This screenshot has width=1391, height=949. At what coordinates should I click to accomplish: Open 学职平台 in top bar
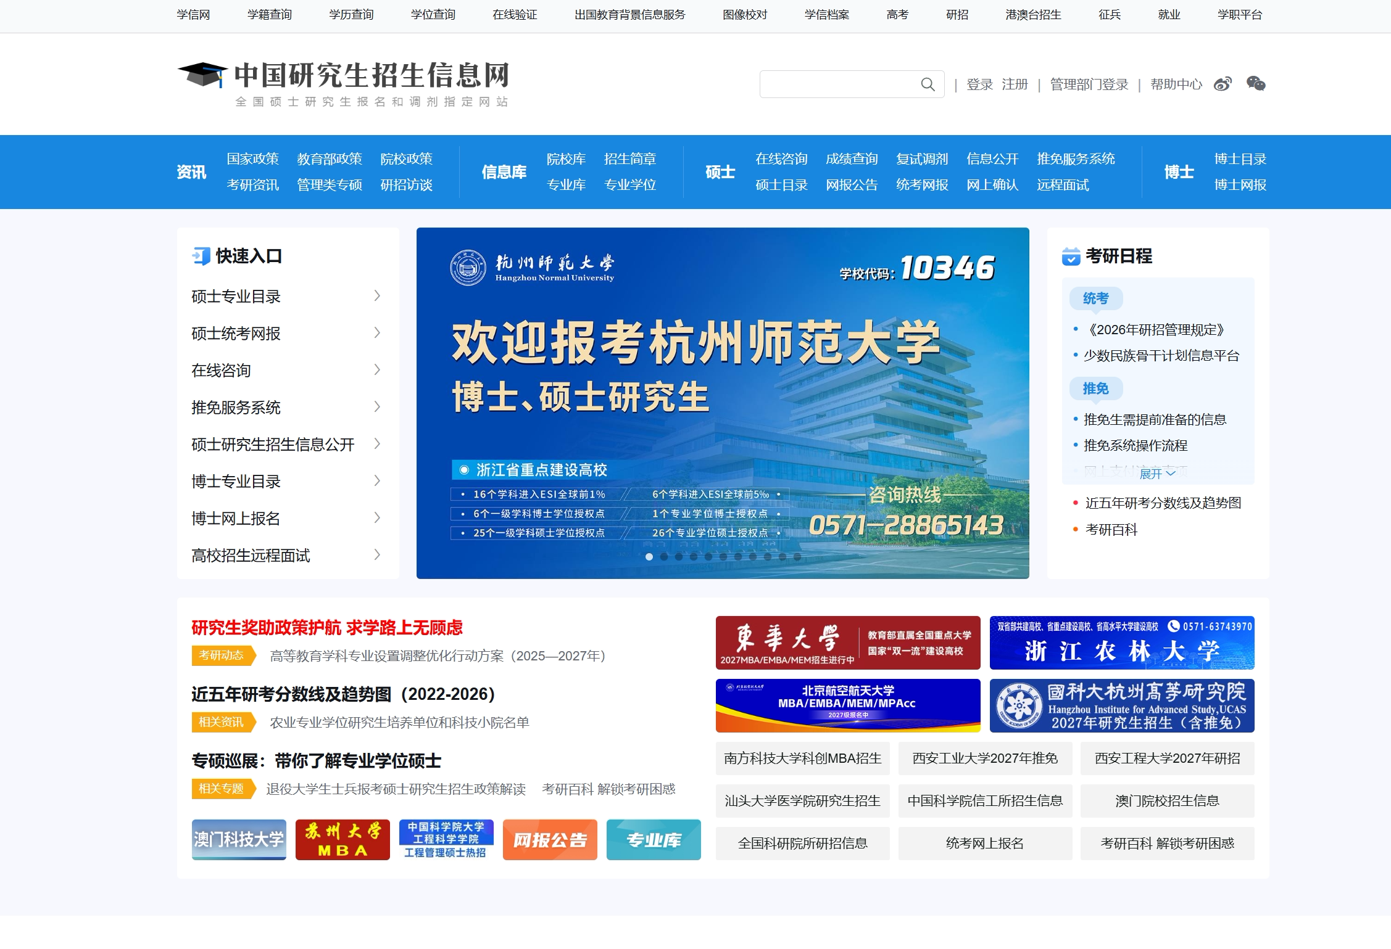1240,15
